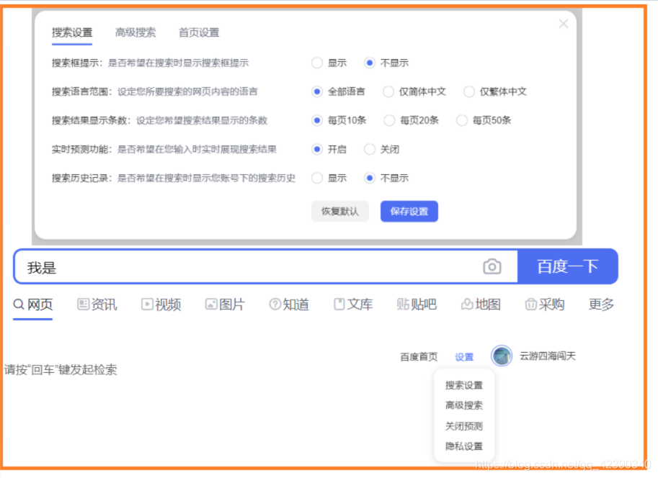
Task: Click the 文库 library icon
Action: 339,304
